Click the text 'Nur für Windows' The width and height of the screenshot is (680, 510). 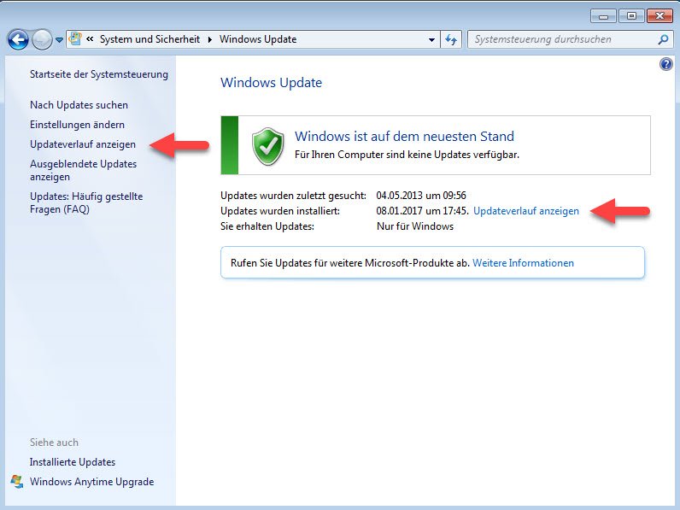click(415, 226)
